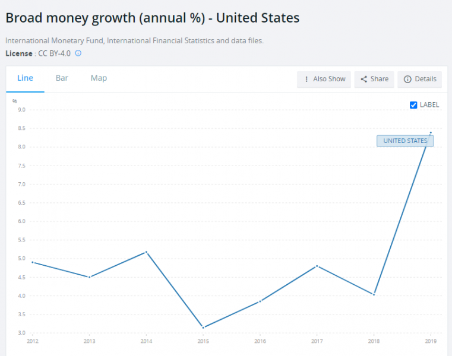The width and height of the screenshot is (452, 356).
Task: Uncheck the LABEL checkbox
Action: click(x=414, y=105)
